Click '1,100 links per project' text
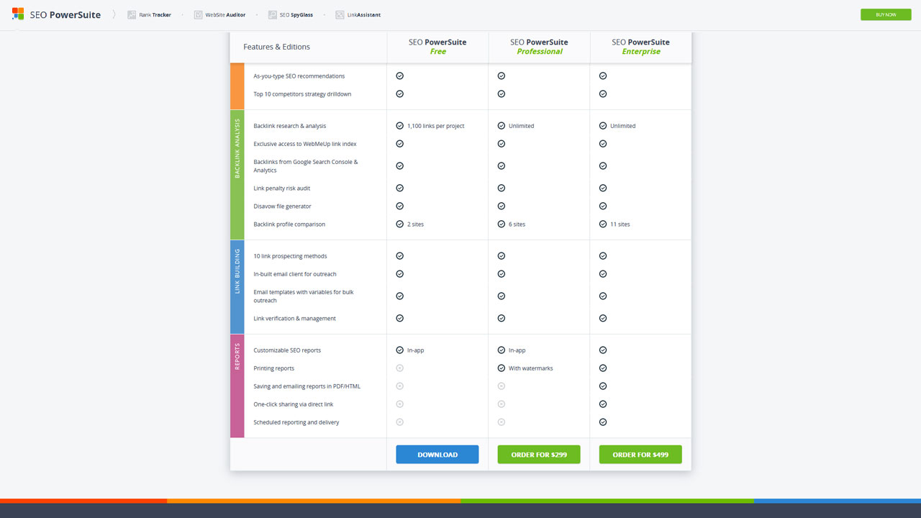Image resolution: width=921 pixels, height=518 pixels. point(436,126)
